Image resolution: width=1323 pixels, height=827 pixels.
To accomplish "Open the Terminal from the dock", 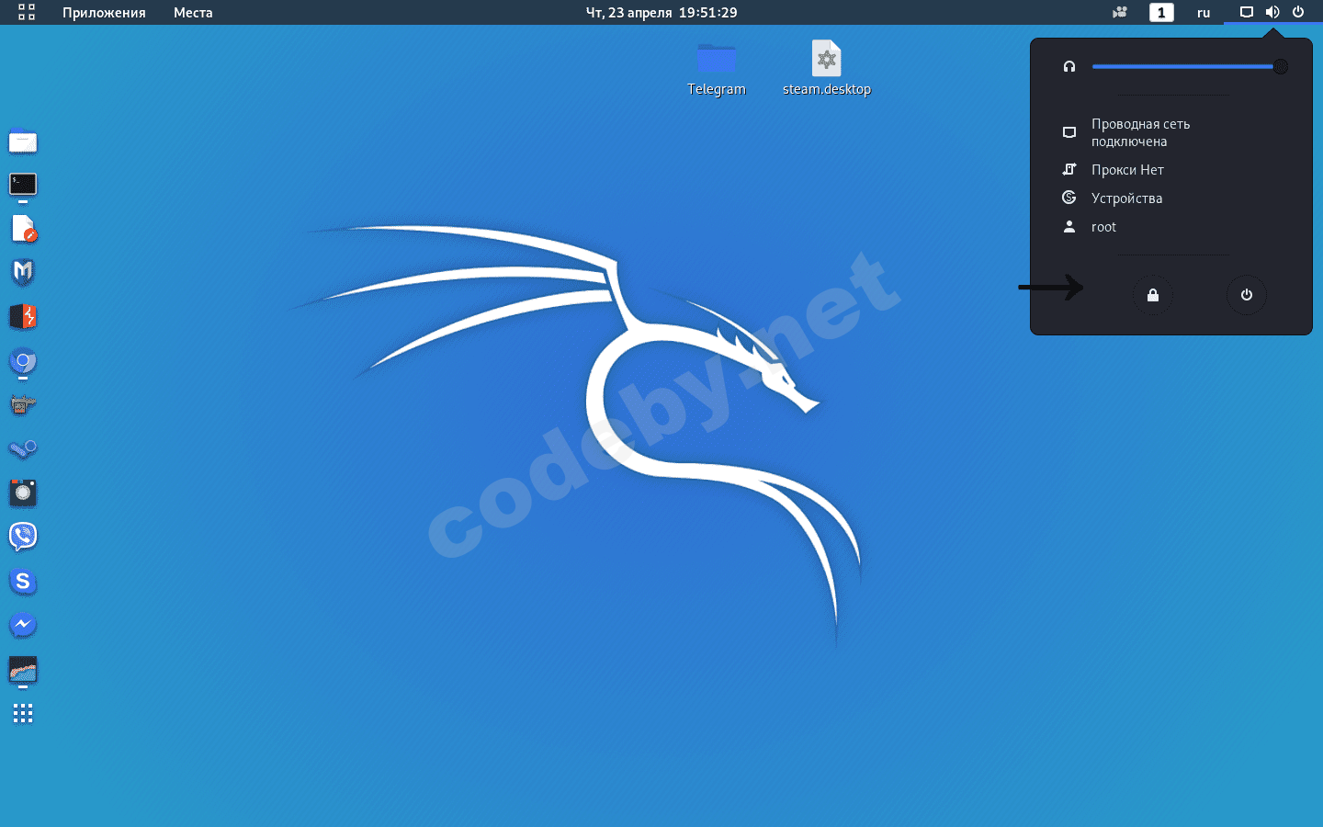I will [22, 187].
